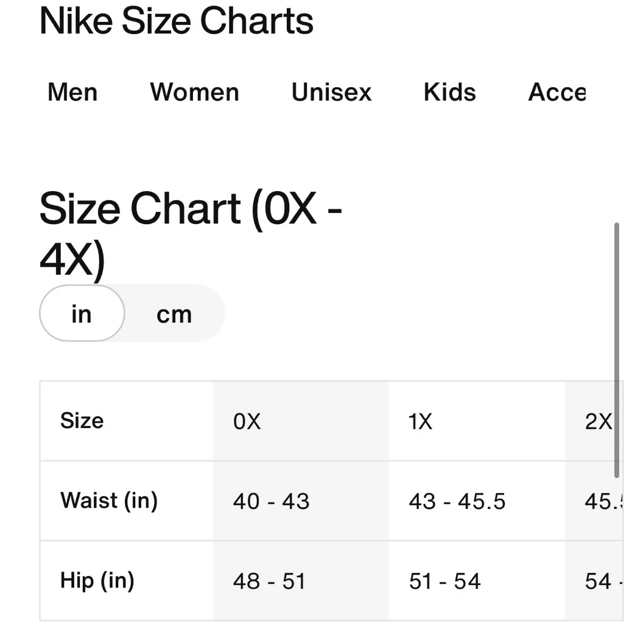Image resolution: width=624 pixels, height=624 pixels.
Task: Select the Size row label cell
Action: 82,421
